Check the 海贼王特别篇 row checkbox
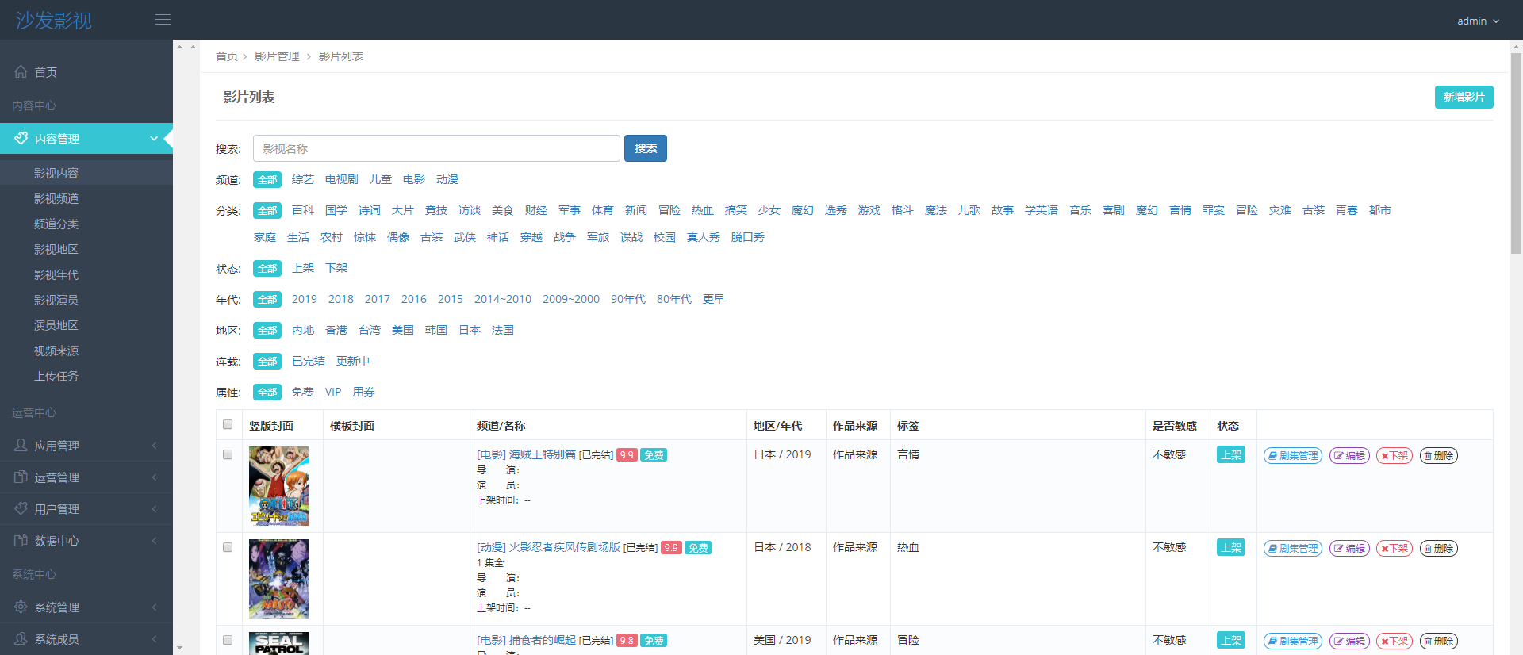The image size is (1523, 655). coord(228,454)
